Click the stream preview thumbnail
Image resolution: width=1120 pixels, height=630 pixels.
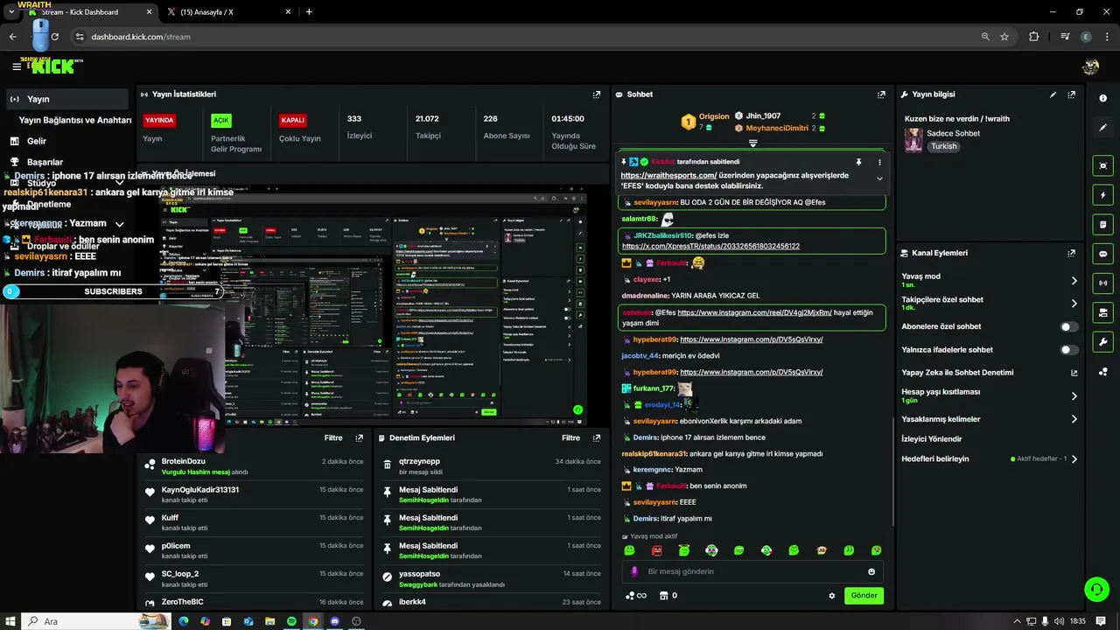pyautogui.click(x=374, y=304)
